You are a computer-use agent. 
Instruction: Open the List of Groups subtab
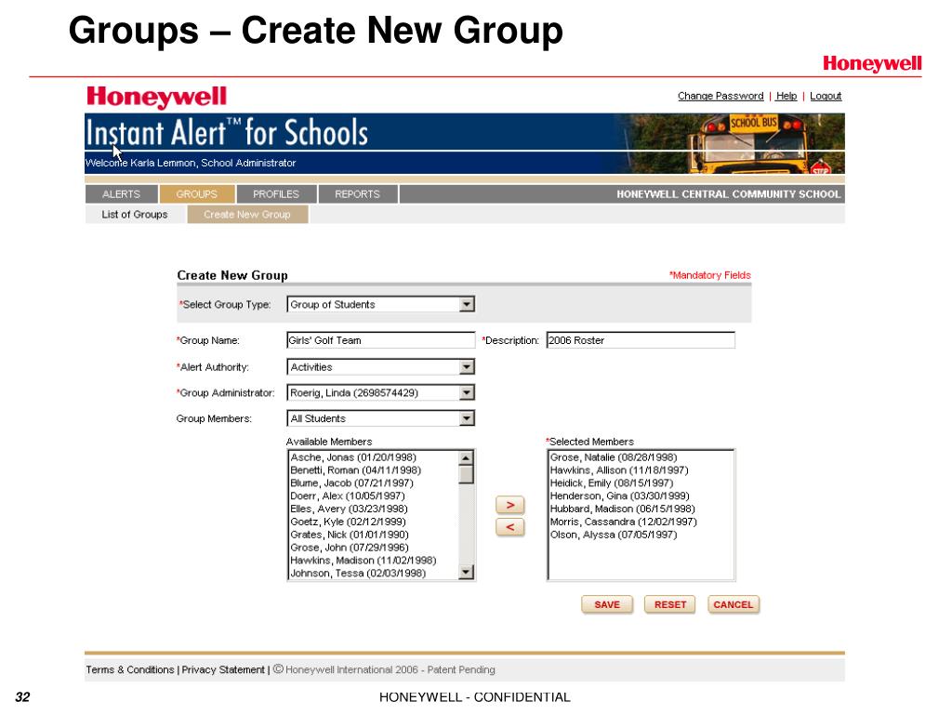[135, 215]
